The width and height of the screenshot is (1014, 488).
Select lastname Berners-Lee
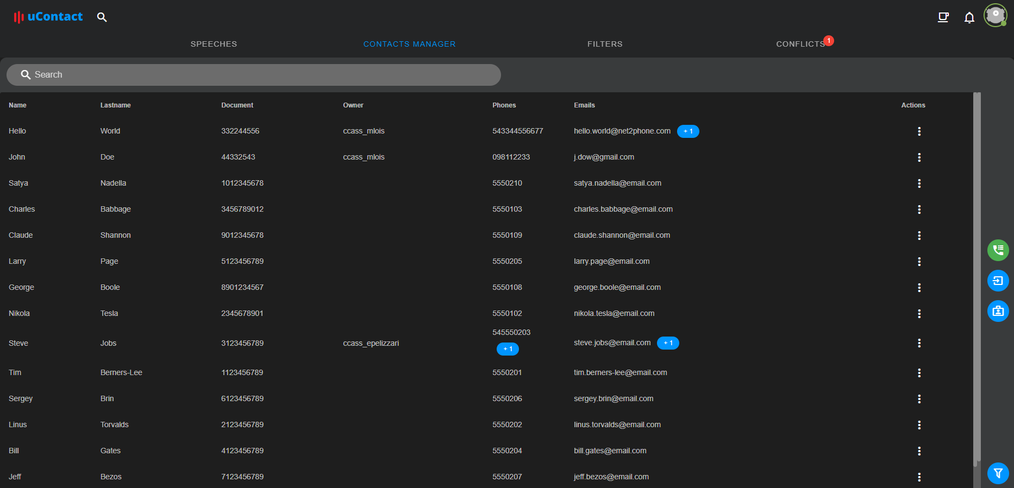121,372
